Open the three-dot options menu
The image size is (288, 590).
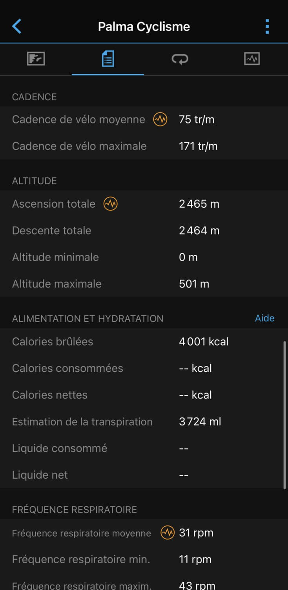point(267,26)
